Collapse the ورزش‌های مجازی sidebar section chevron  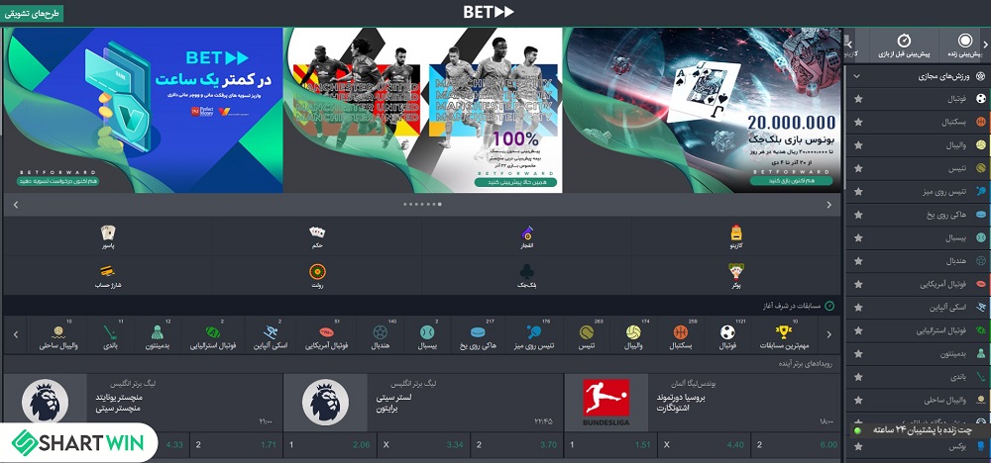[x=857, y=76]
